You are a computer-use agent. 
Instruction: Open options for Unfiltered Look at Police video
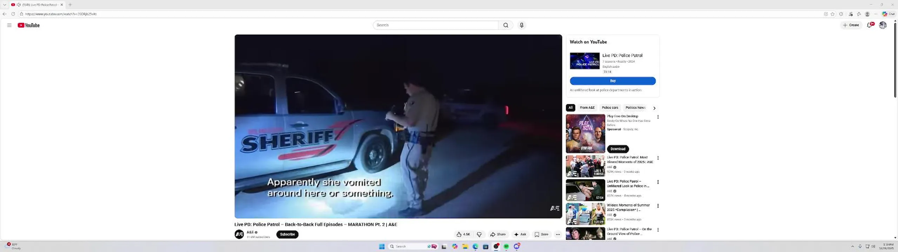[x=658, y=182]
